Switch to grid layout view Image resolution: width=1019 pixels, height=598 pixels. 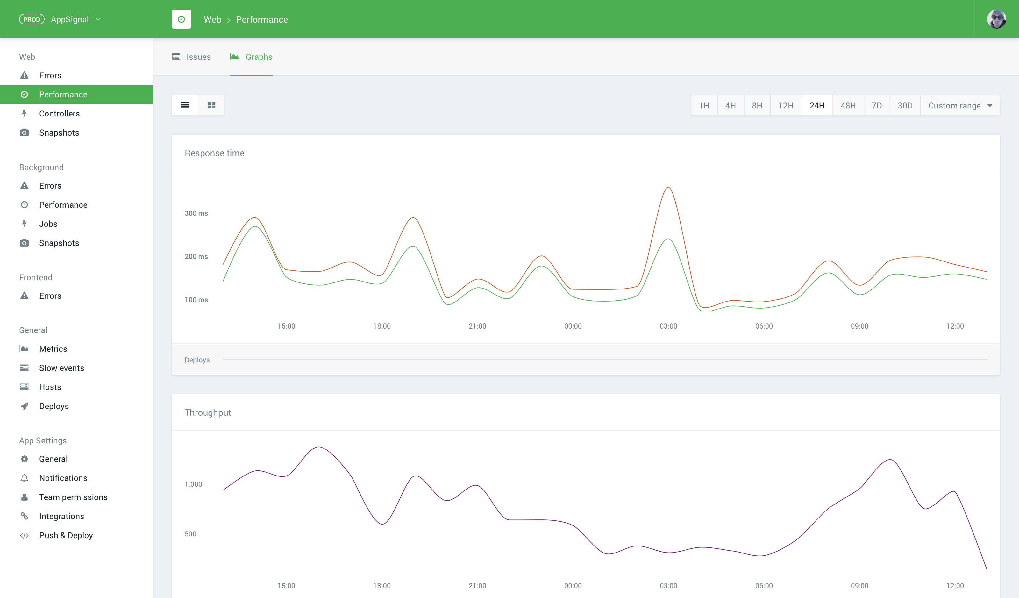211,106
